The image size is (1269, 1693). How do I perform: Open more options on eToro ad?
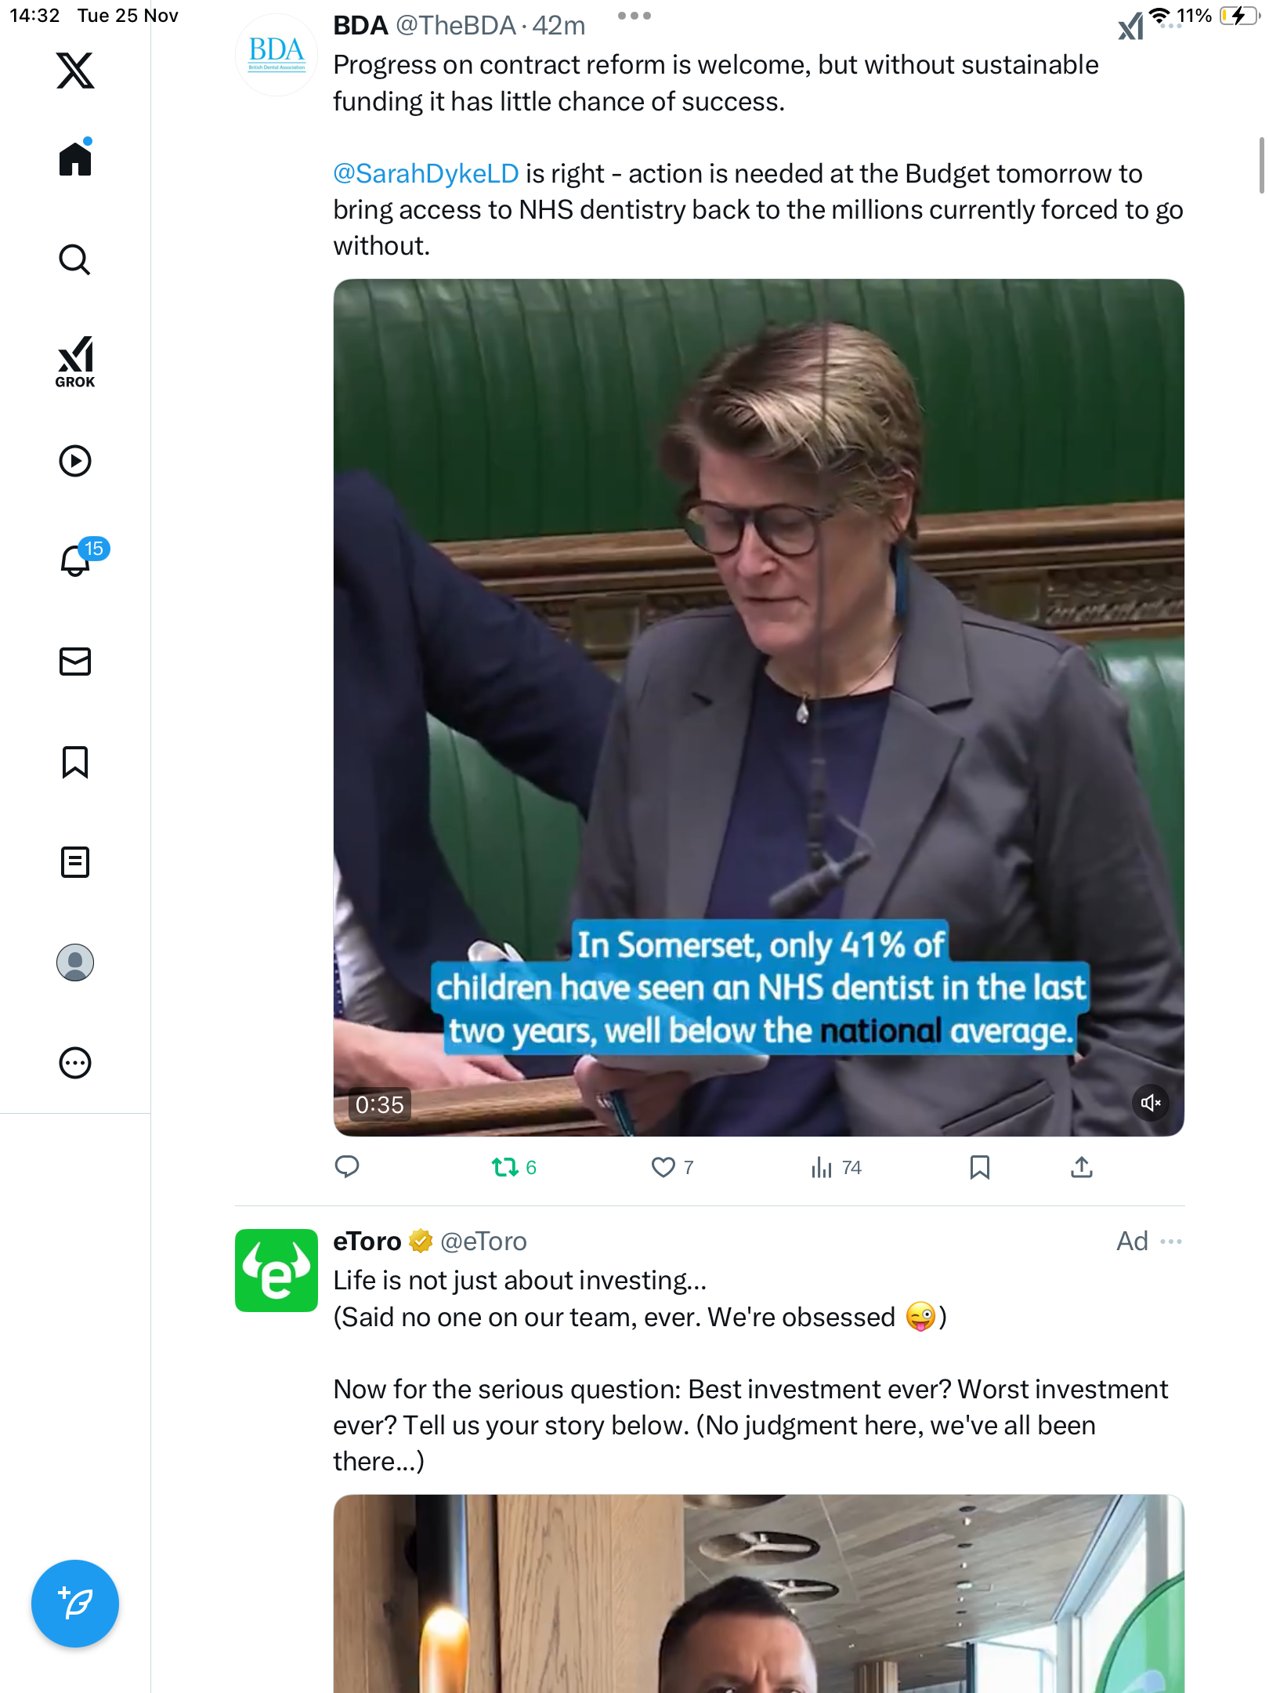click(x=1171, y=1242)
